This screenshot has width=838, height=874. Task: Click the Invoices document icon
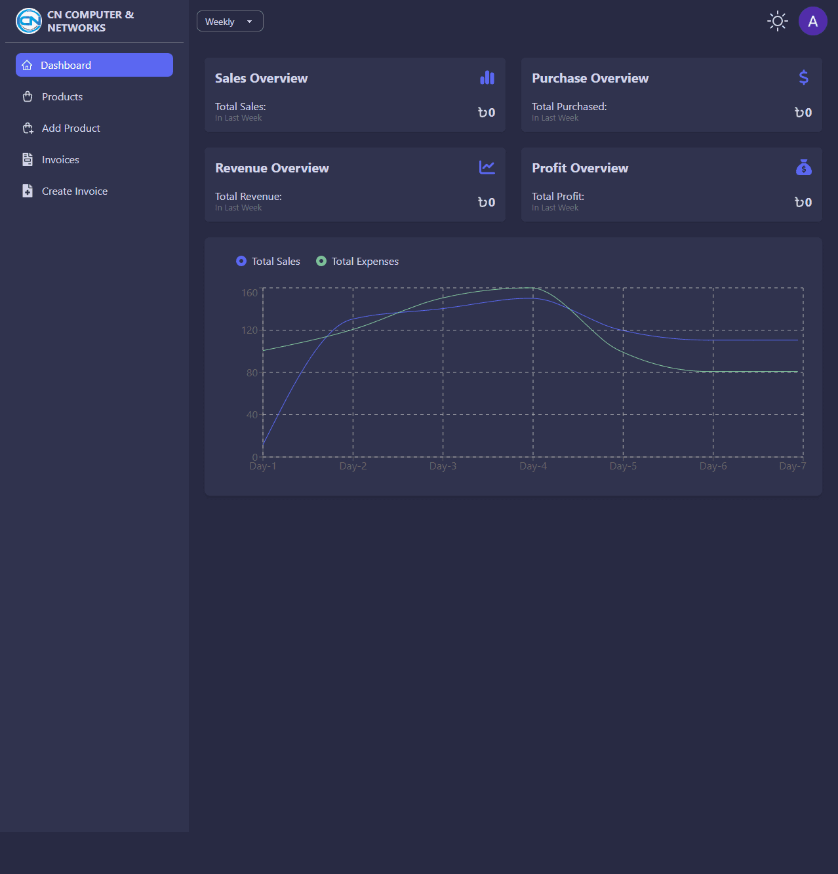[x=28, y=159]
